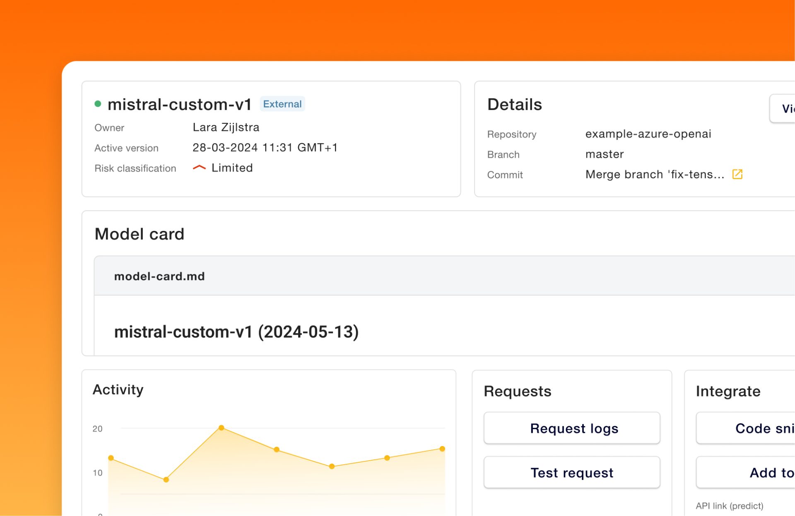Click the Commit field label
Image resolution: width=795 pixels, height=516 pixels.
click(505, 175)
